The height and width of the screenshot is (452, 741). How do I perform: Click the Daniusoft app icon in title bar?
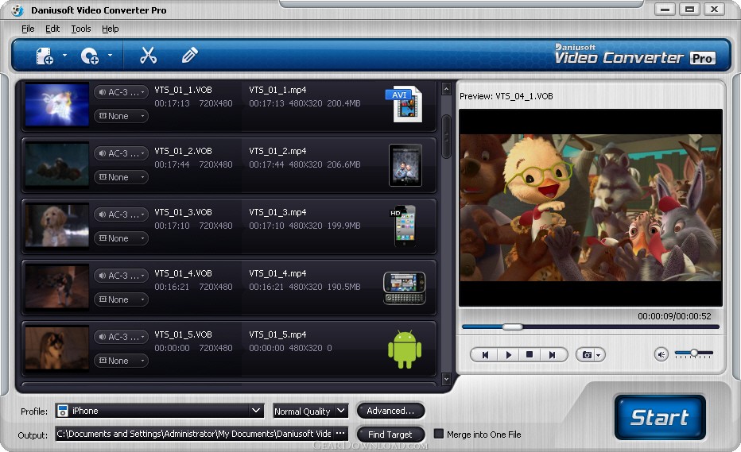pos(17,10)
